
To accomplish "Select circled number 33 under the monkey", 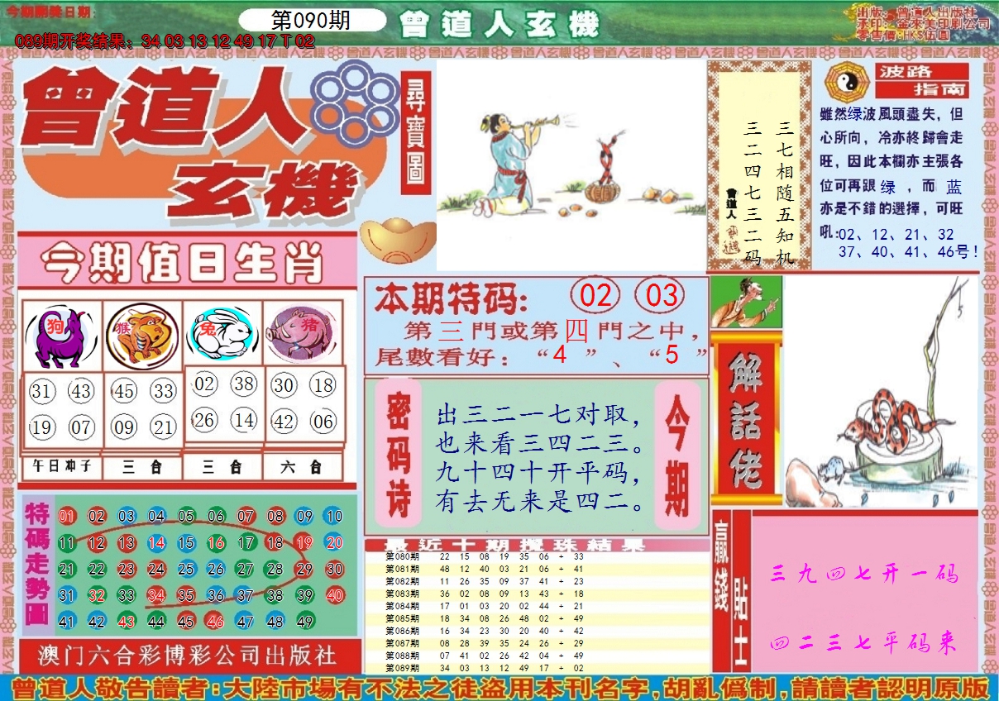I will coord(164,391).
